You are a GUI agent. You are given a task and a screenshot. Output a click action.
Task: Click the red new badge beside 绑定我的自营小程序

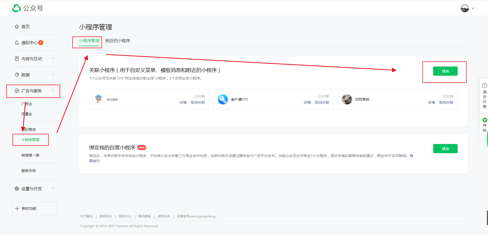click(x=142, y=148)
